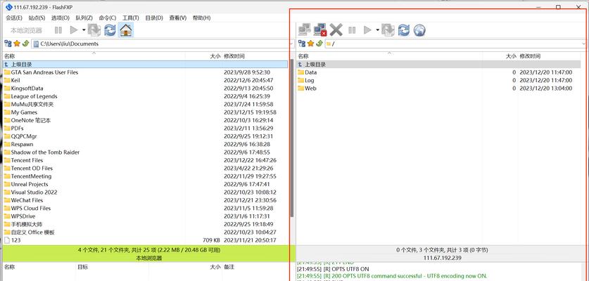Click the house icon in local toolbar
The width and height of the screenshot is (589, 281).
[x=126, y=30]
